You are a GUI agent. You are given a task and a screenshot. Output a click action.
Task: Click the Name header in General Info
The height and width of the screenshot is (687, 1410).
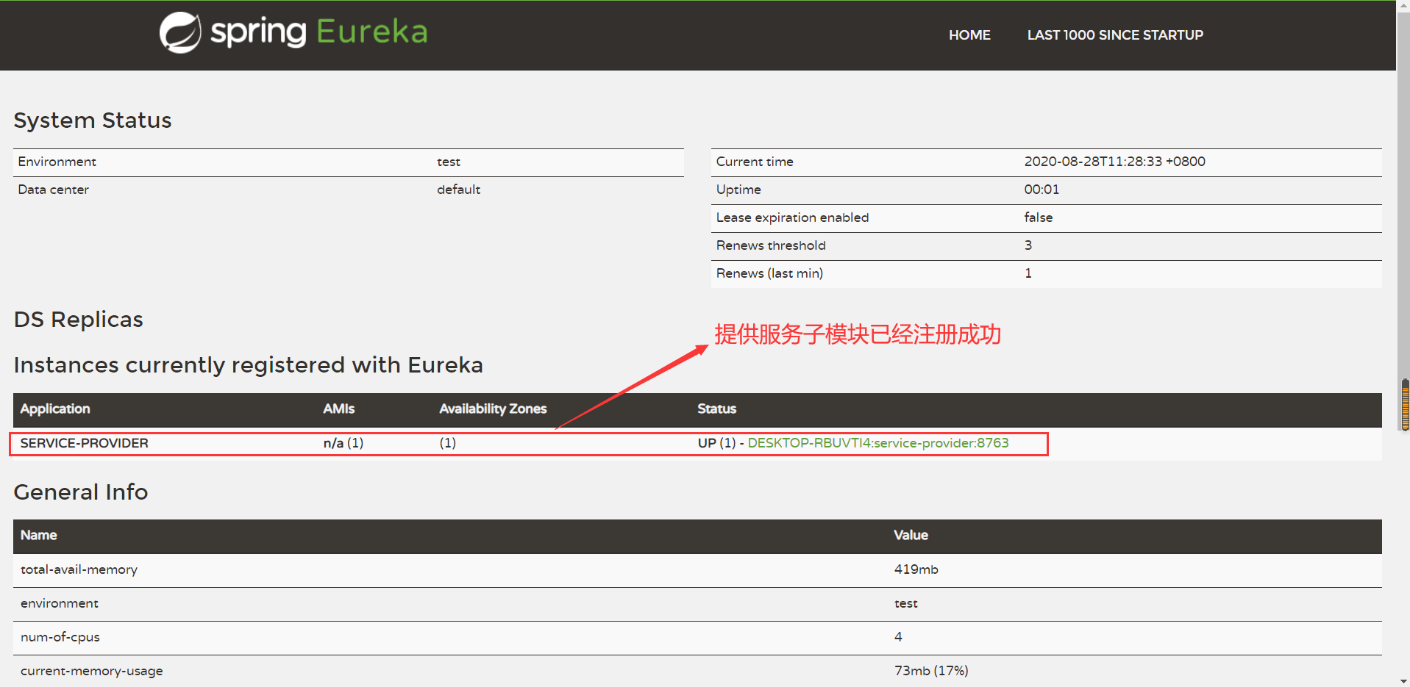click(x=38, y=535)
